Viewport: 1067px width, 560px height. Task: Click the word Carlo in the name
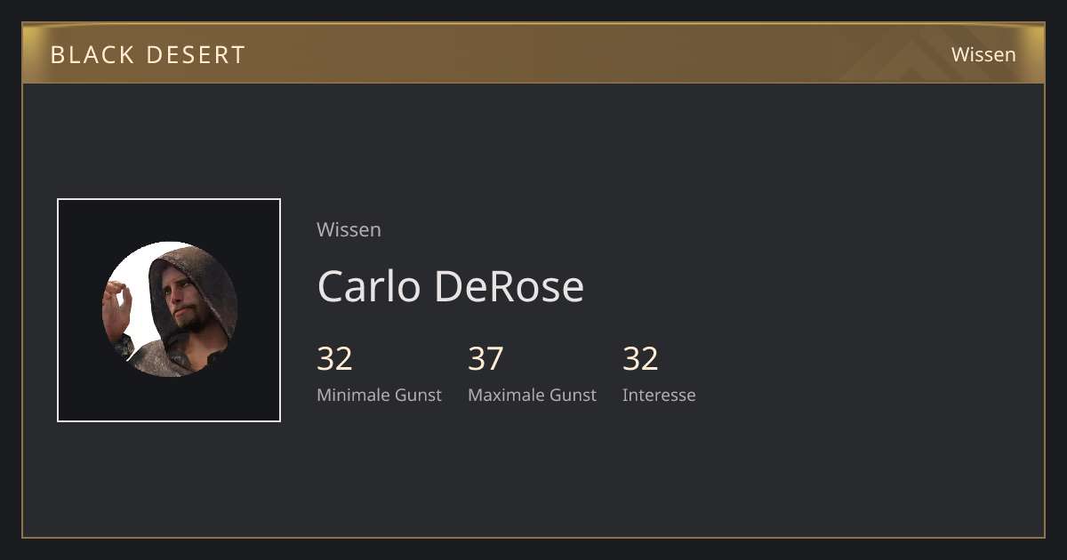[x=370, y=286]
